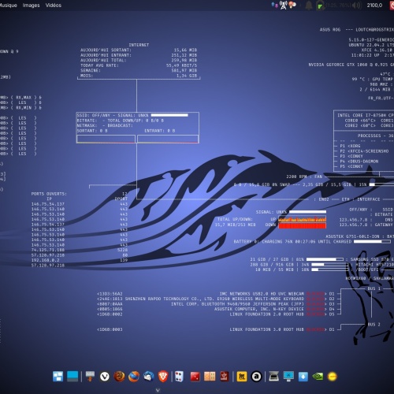The image size is (394, 394).
Task: Launch the dark orange fox browser icon
Action: point(119,377)
